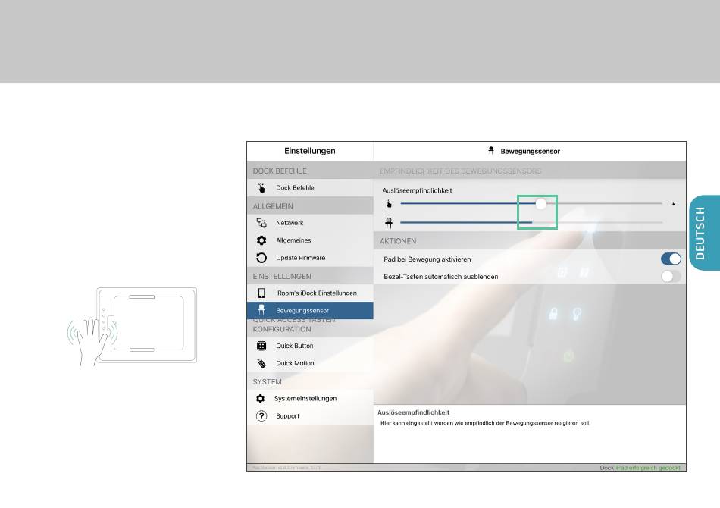Click the hand-waving dock illustration
The image size is (720, 508).
pos(132,327)
